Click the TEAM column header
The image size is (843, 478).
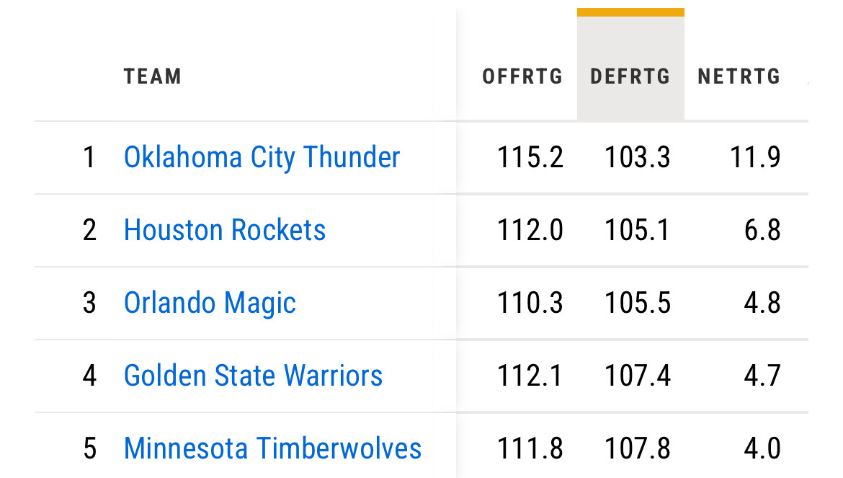(x=152, y=76)
